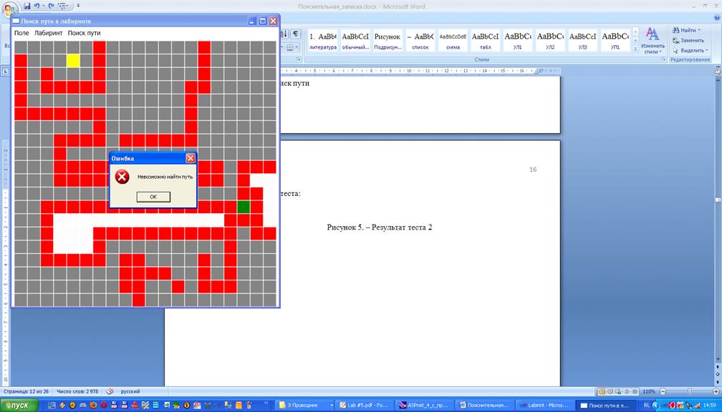Apply the Рисунок style from gallery
This screenshot has width=722, height=412.
(388, 41)
